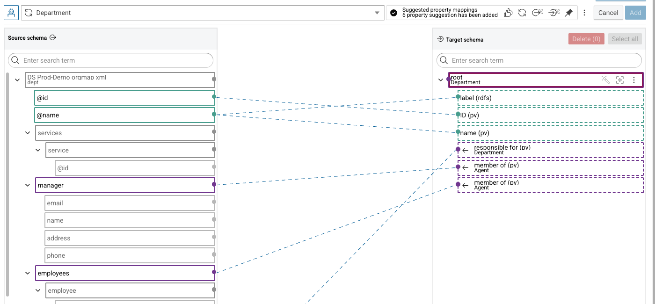Click the pin icon in the suggestions bar
Viewport: 655px width, 304px height.
click(x=568, y=13)
